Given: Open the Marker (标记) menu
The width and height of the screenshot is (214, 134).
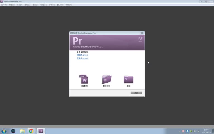Looking at the screenshot, I should (43, 5).
